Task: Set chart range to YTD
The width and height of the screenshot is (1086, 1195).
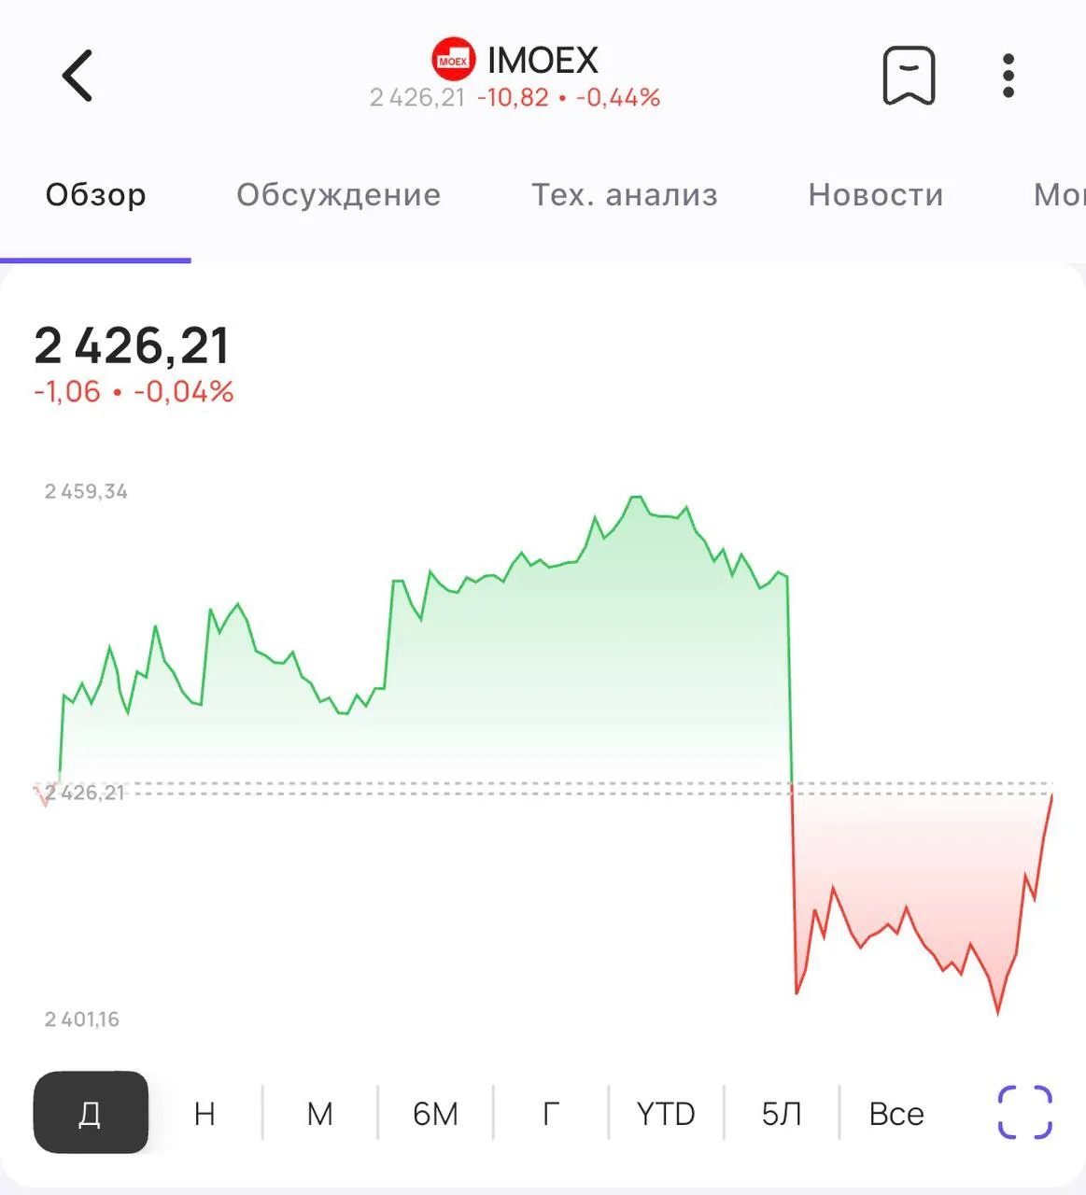Action: tap(666, 1114)
